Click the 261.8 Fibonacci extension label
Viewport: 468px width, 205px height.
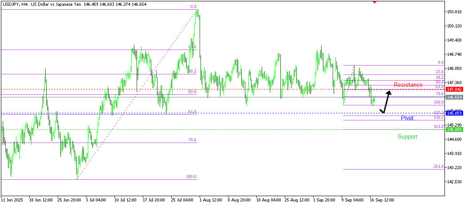pos(438,166)
